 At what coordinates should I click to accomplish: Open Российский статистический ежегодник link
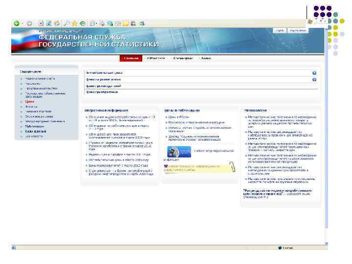click(197, 123)
